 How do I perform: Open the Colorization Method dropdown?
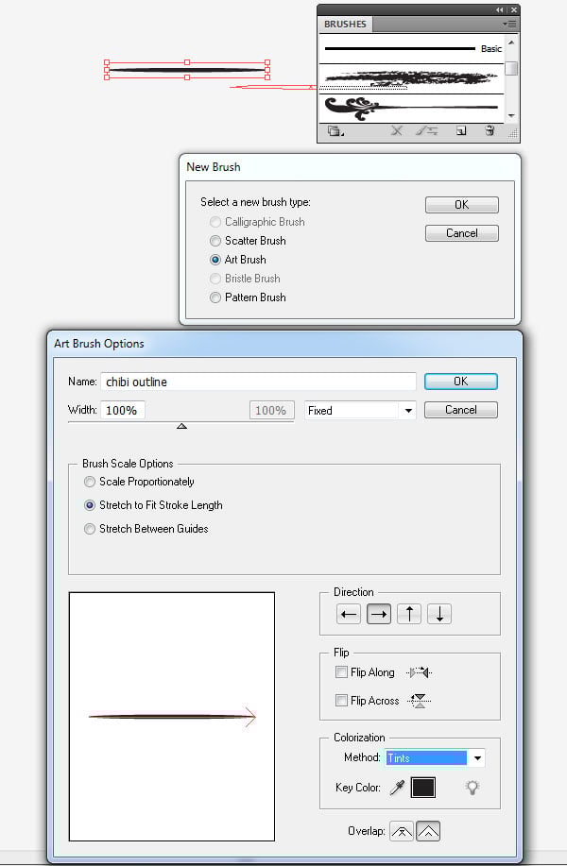435,757
